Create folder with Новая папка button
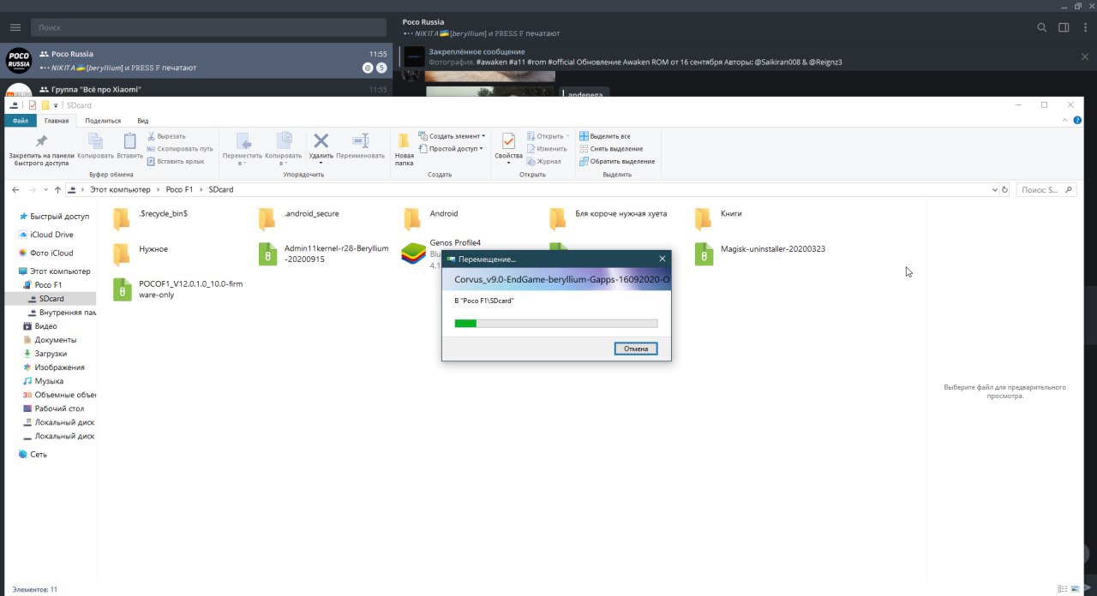1097x596 pixels. pos(405,148)
